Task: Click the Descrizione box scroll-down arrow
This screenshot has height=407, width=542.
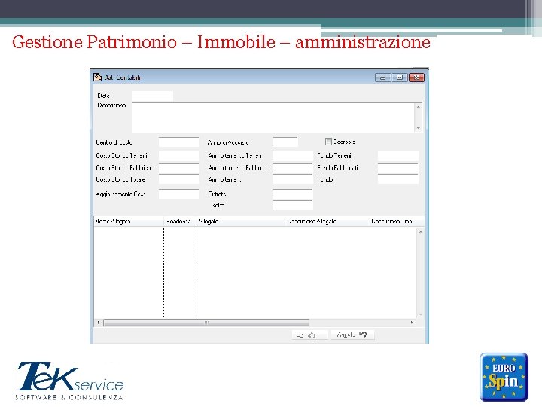Action: pos(419,128)
